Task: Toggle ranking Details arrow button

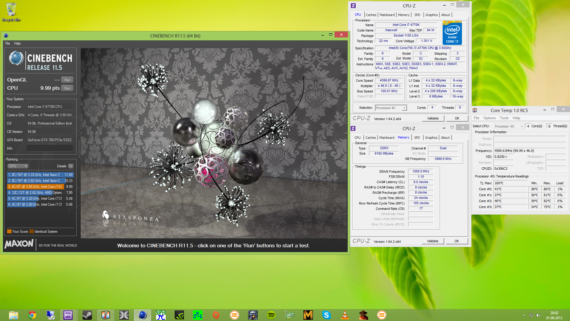Action: [71, 166]
